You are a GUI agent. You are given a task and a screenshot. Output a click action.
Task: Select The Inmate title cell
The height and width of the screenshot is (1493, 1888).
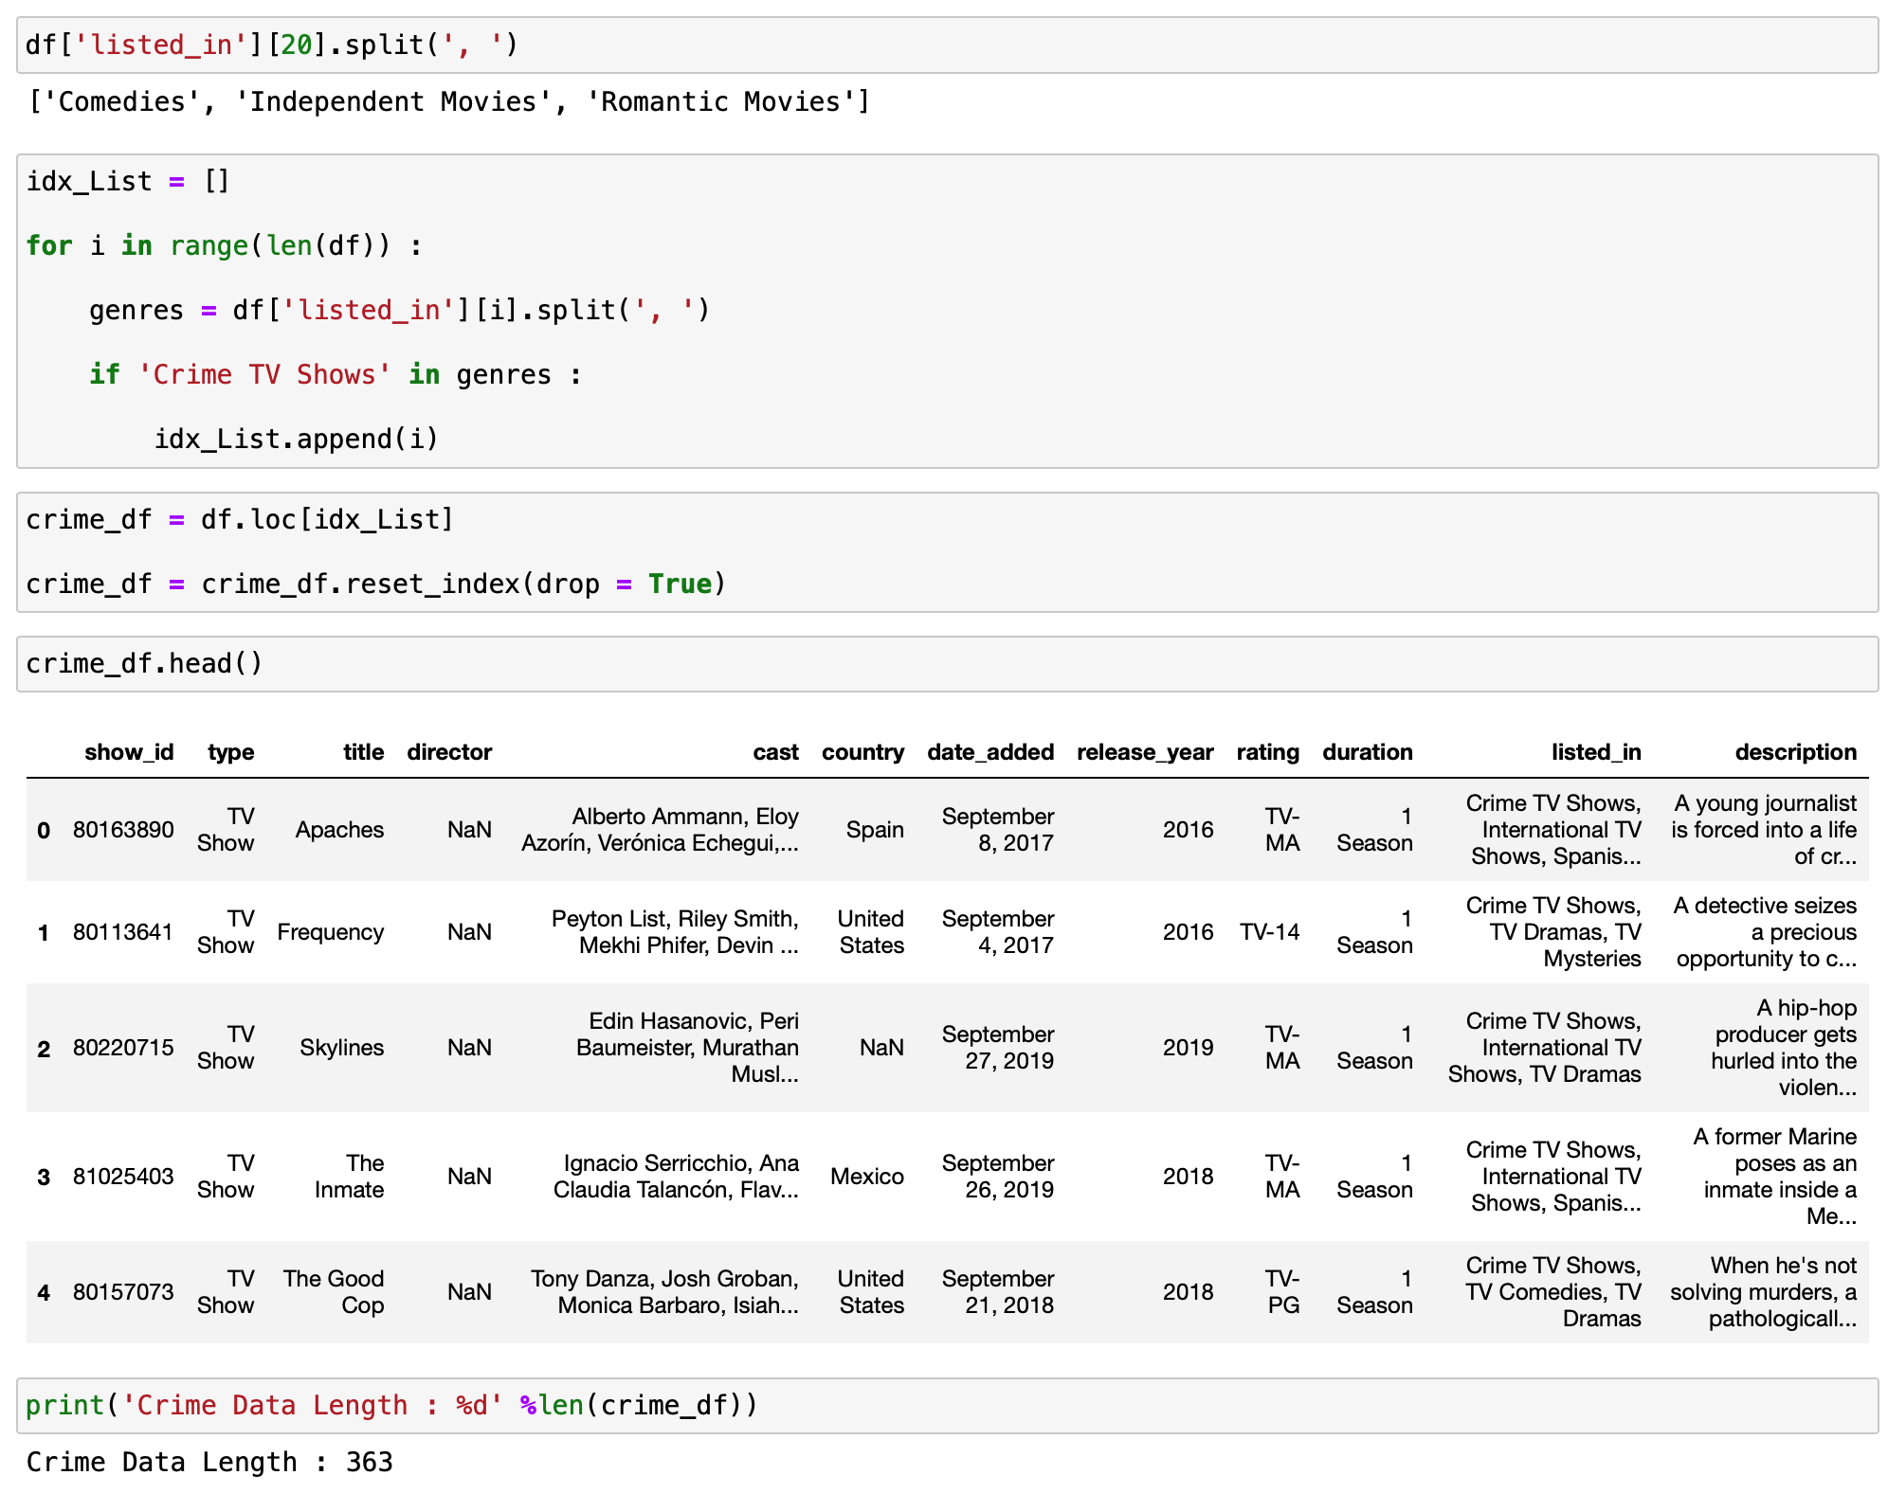coord(349,1177)
